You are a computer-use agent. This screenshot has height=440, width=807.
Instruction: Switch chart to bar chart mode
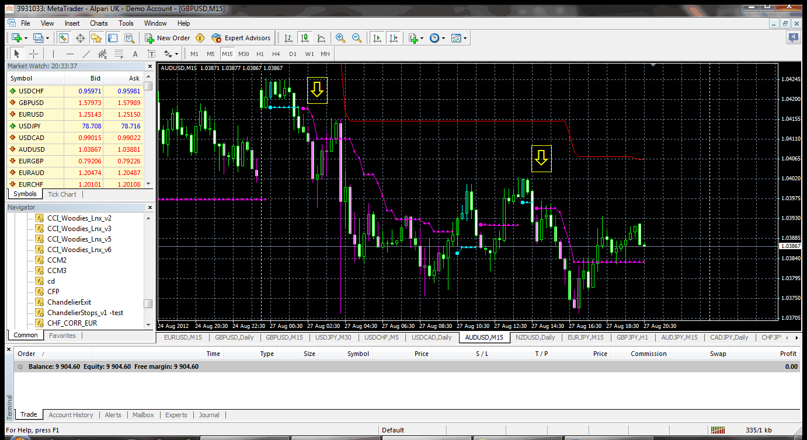[288, 38]
